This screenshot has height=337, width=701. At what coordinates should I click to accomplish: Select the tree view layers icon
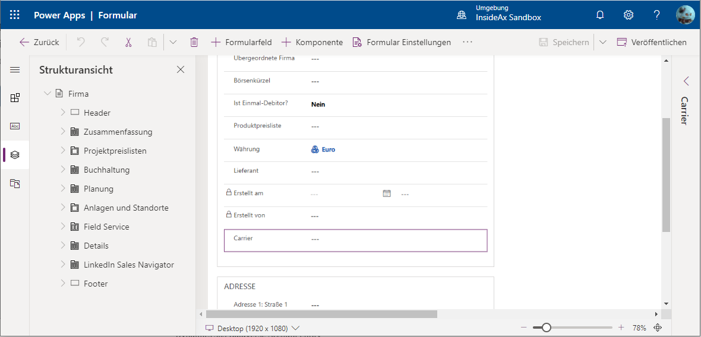(15, 155)
